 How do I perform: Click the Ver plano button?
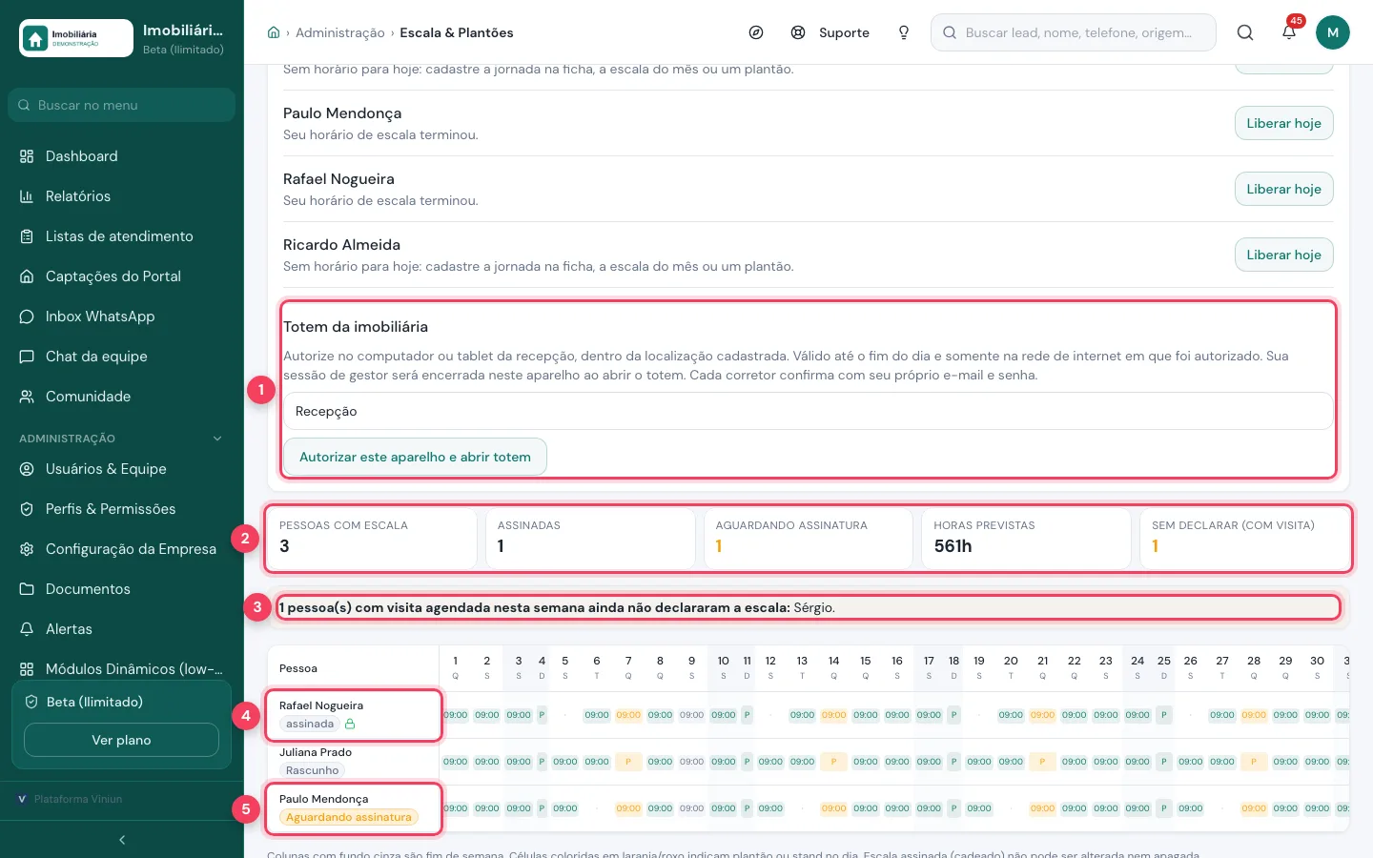[121, 740]
